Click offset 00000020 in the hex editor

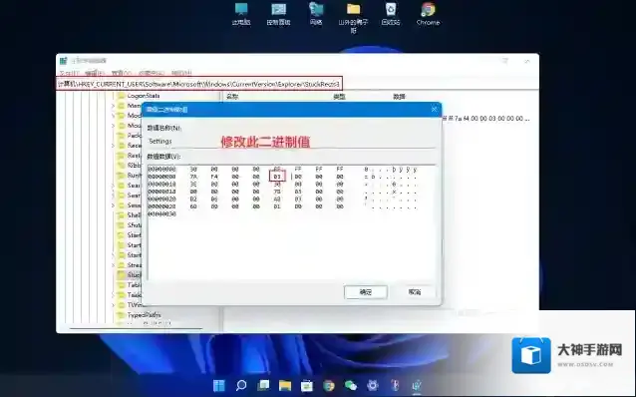[161, 198]
